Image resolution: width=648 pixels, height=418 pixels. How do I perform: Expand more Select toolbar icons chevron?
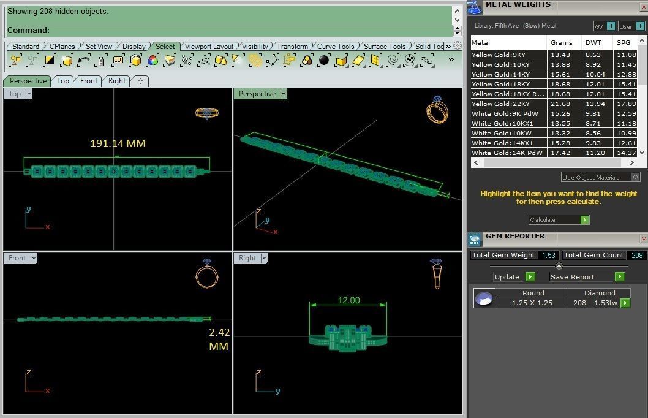[451, 60]
